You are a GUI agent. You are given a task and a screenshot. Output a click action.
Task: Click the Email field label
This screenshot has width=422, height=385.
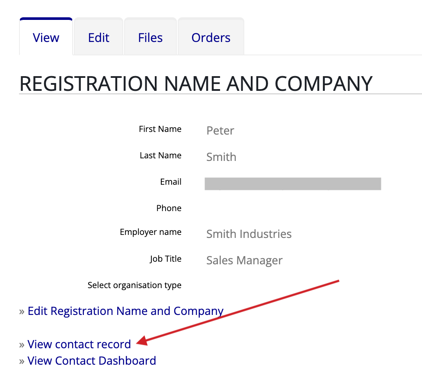170,182
